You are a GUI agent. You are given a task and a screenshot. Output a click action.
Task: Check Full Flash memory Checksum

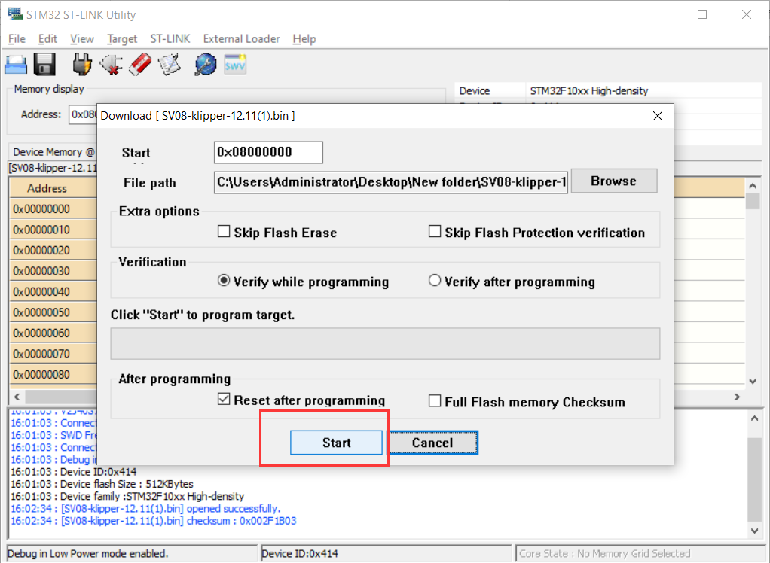435,401
